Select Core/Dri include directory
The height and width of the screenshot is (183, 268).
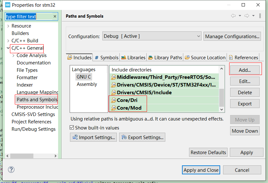tap(164, 100)
